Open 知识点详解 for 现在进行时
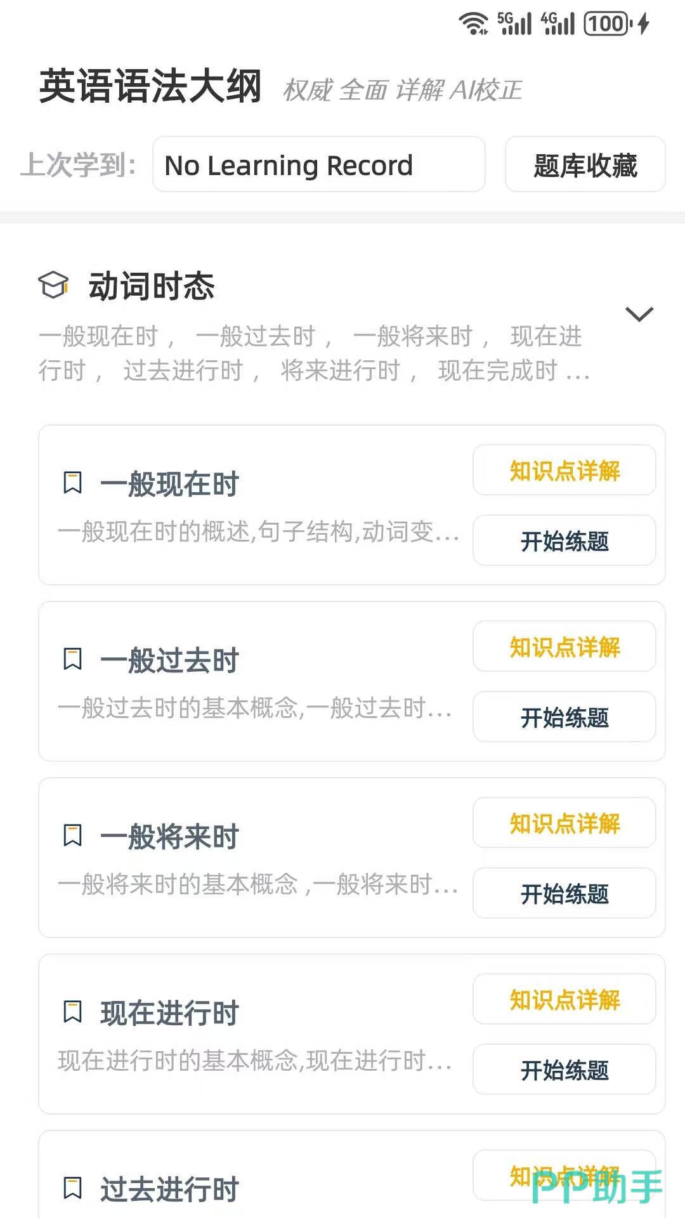 pos(564,999)
